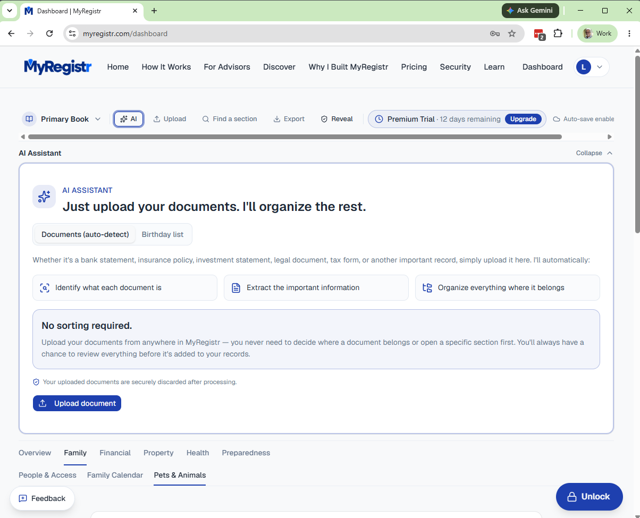
Task: Click the Extract information document icon
Action: pos(236,288)
